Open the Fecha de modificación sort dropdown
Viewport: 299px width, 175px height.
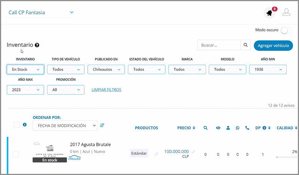tap(65, 126)
